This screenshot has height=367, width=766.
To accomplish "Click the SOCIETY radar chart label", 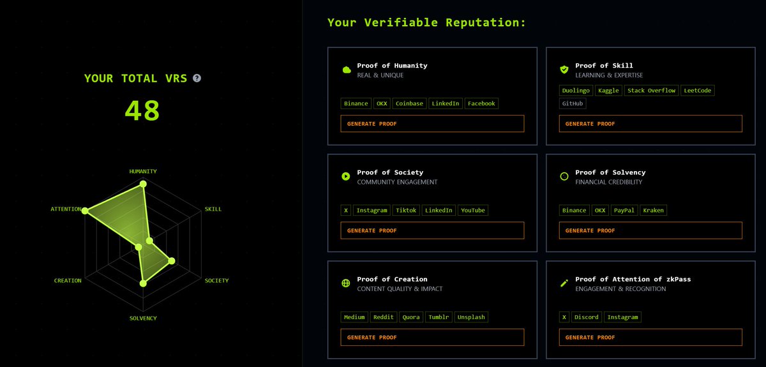I will (x=216, y=280).
